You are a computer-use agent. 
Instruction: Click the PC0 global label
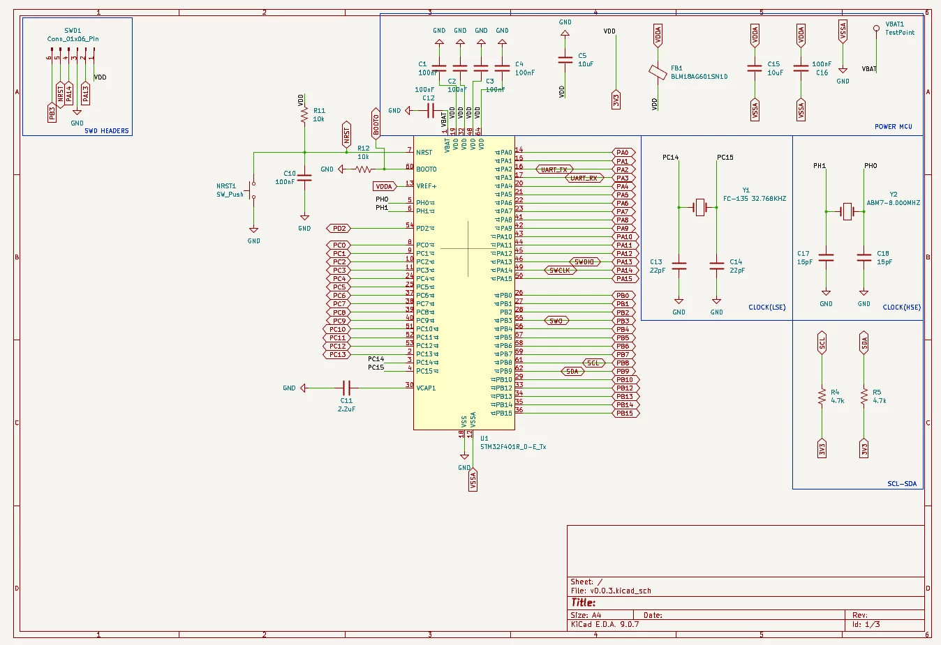click(339, 245)
